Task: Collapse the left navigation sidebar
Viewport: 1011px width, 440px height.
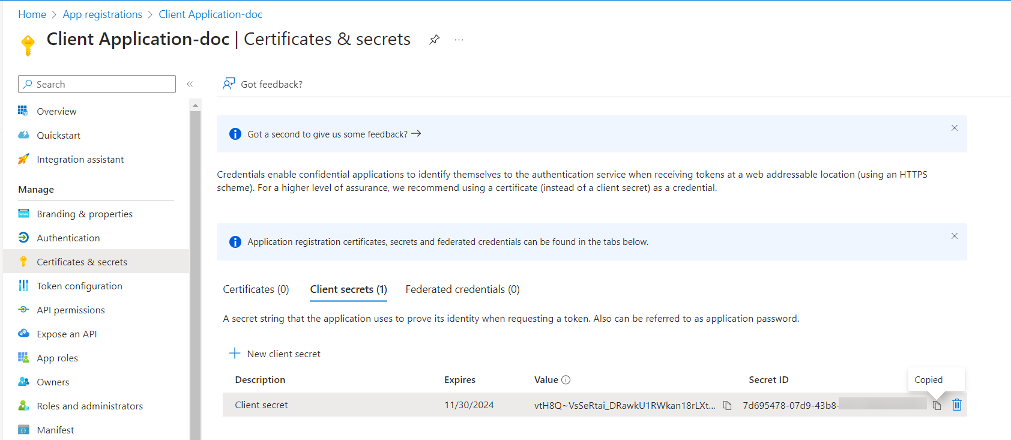Action: click(190, 84)
